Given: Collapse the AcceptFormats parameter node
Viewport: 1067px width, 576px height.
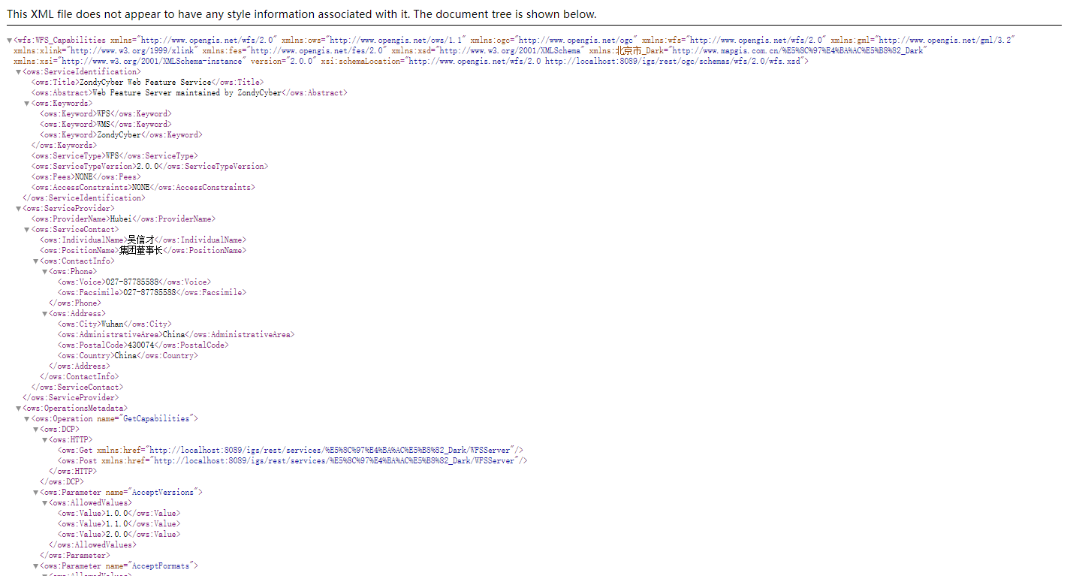Looking at the screenshot, I should 36,566.
